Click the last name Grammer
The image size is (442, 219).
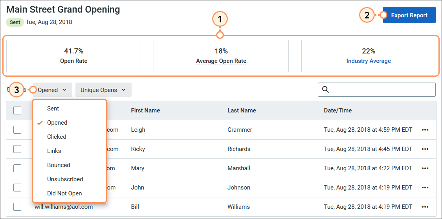pyautogui.click(x=240, y=130)
